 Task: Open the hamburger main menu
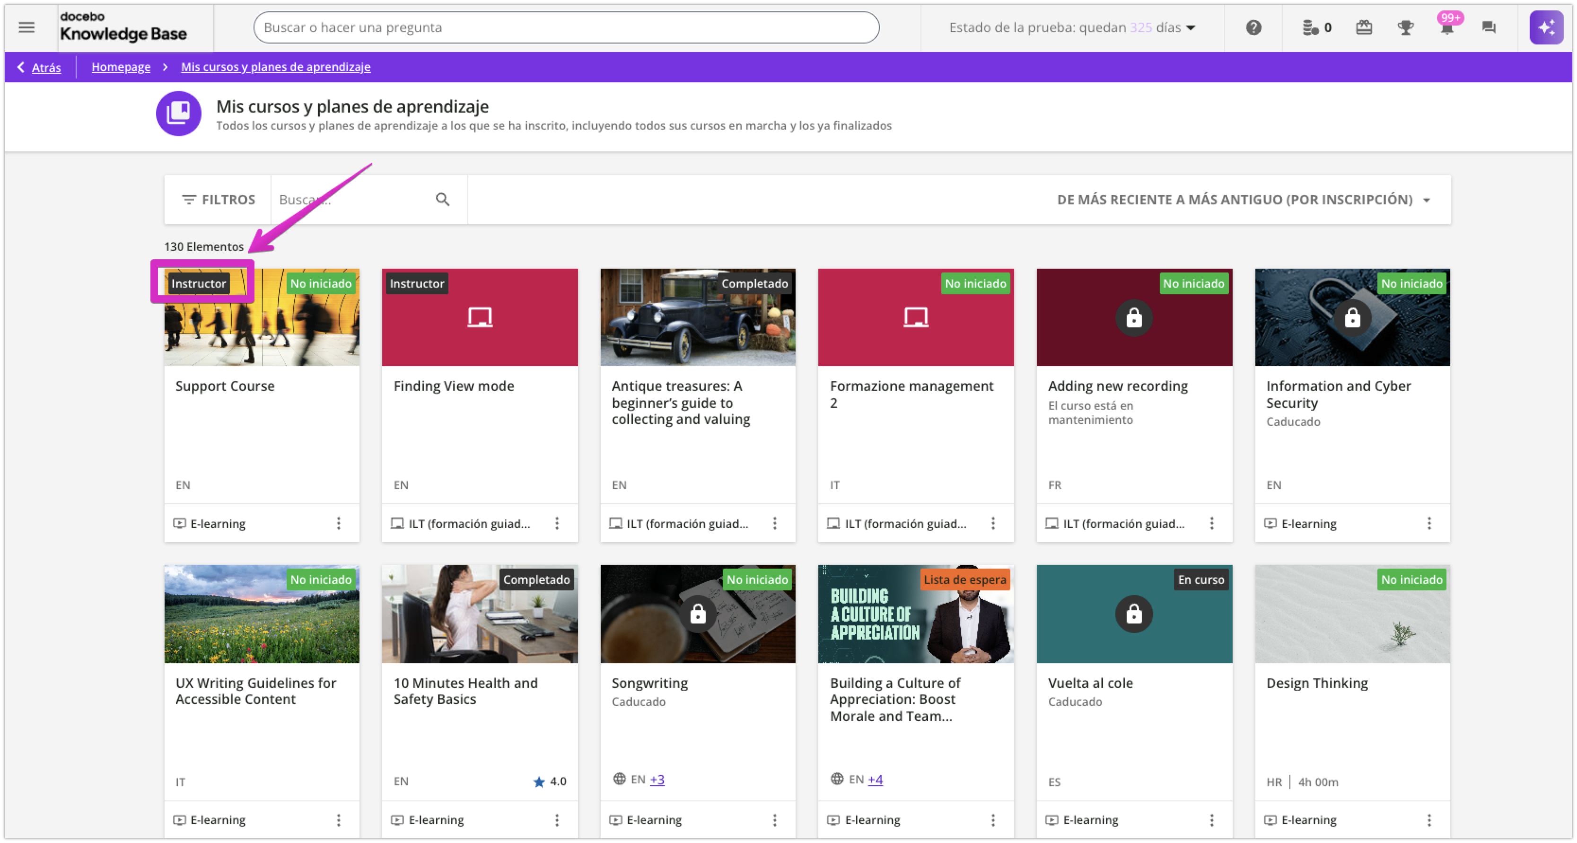pos(26,27)
